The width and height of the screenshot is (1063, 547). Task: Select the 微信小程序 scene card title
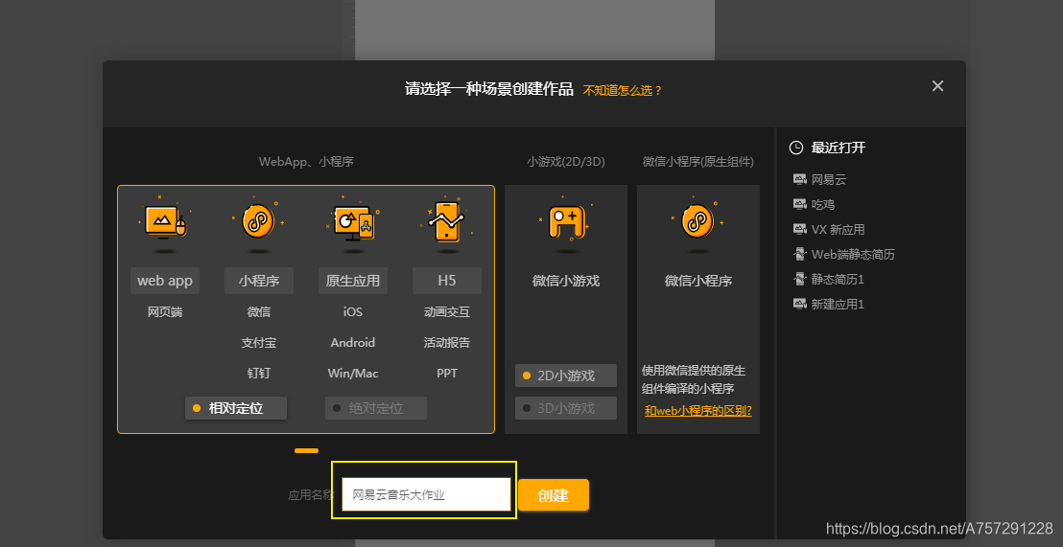pos(698,281)
